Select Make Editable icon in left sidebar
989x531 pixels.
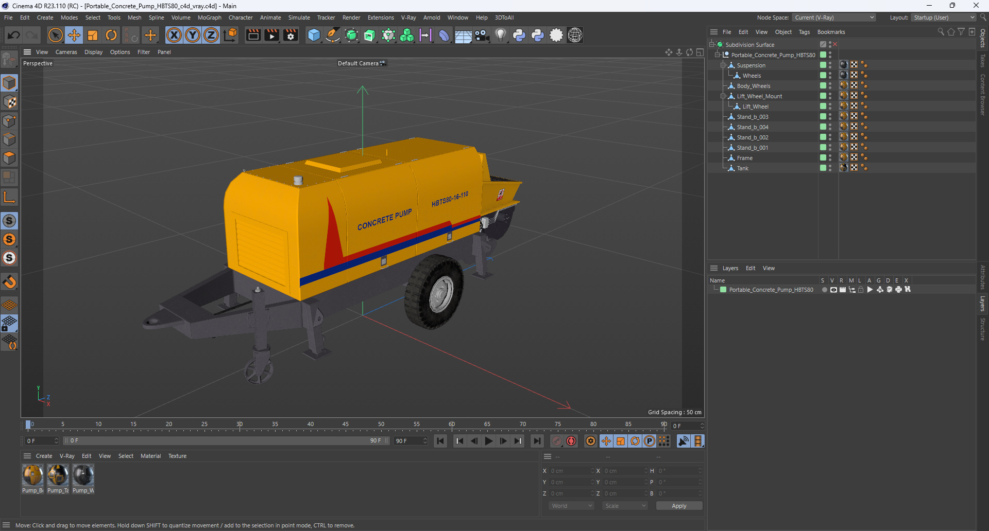pos(9,60)
